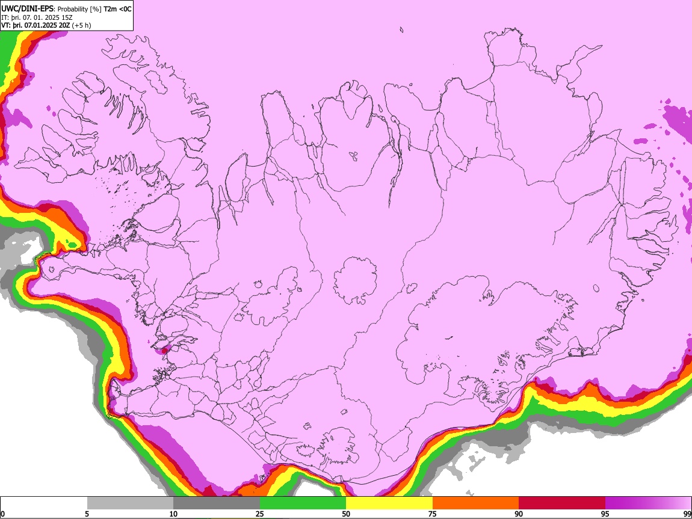The image size is (692, 519).
Task: Click the purple 95–99% legend swatch
Action: tap(648, 503)
